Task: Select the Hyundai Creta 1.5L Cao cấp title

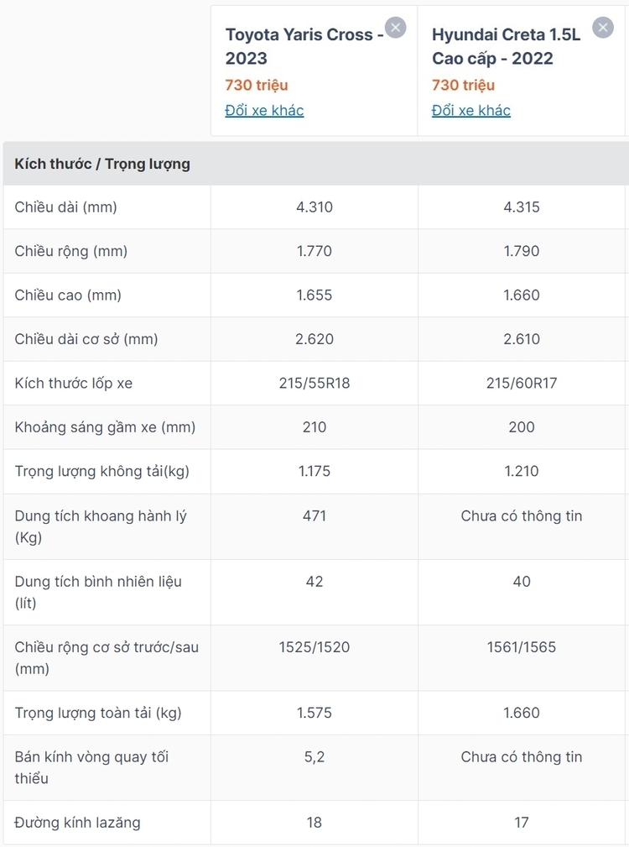Action: [506, 46]
